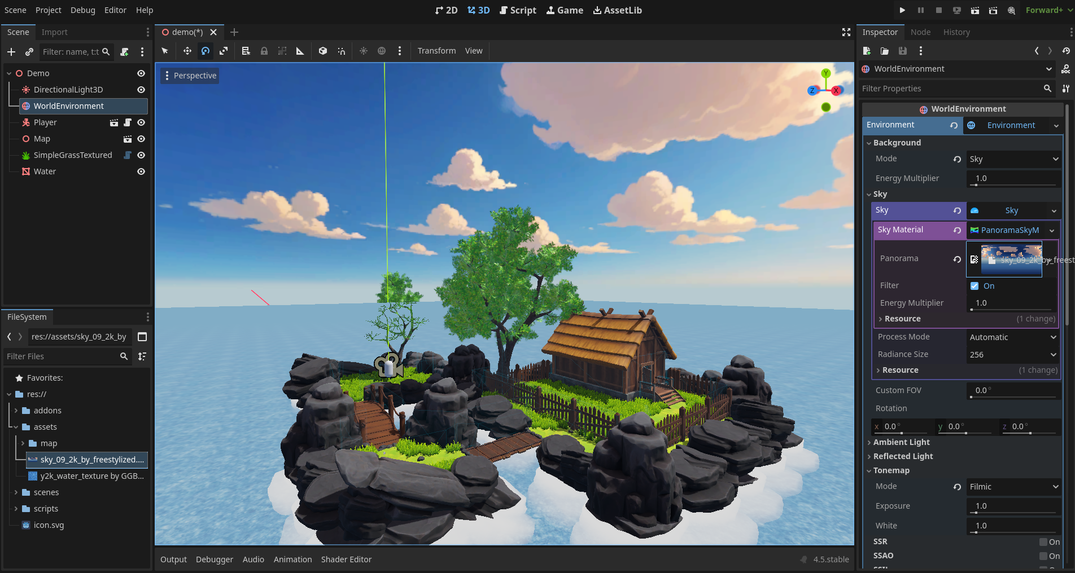Click the Run Project play button
1075x573 pixels.
902,10
